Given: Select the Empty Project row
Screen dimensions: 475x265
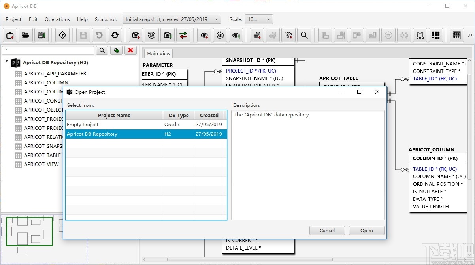Looking at the screenshot, I should click(x=114, y=125).
